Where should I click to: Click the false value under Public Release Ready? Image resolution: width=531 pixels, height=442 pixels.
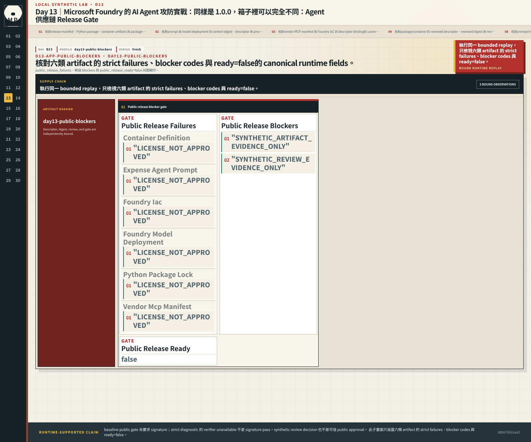coord(129,359)
